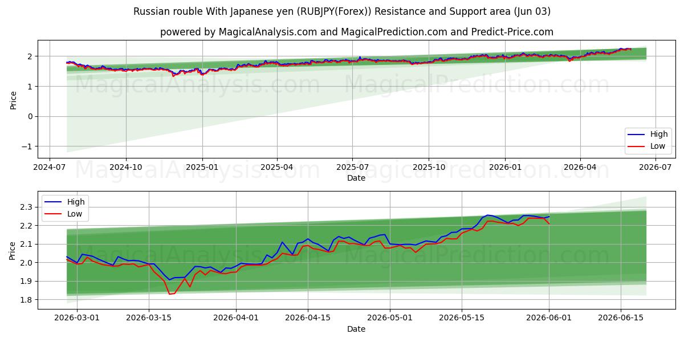The width and height of the screenshot is (684, 342).
Task: Click the bottom chart date label '2026-05-15'
Action: coord(462,319)
